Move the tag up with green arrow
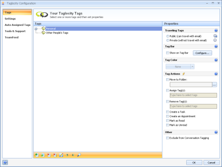Viewport: 222px width, 167px height. tap(67, 155)
